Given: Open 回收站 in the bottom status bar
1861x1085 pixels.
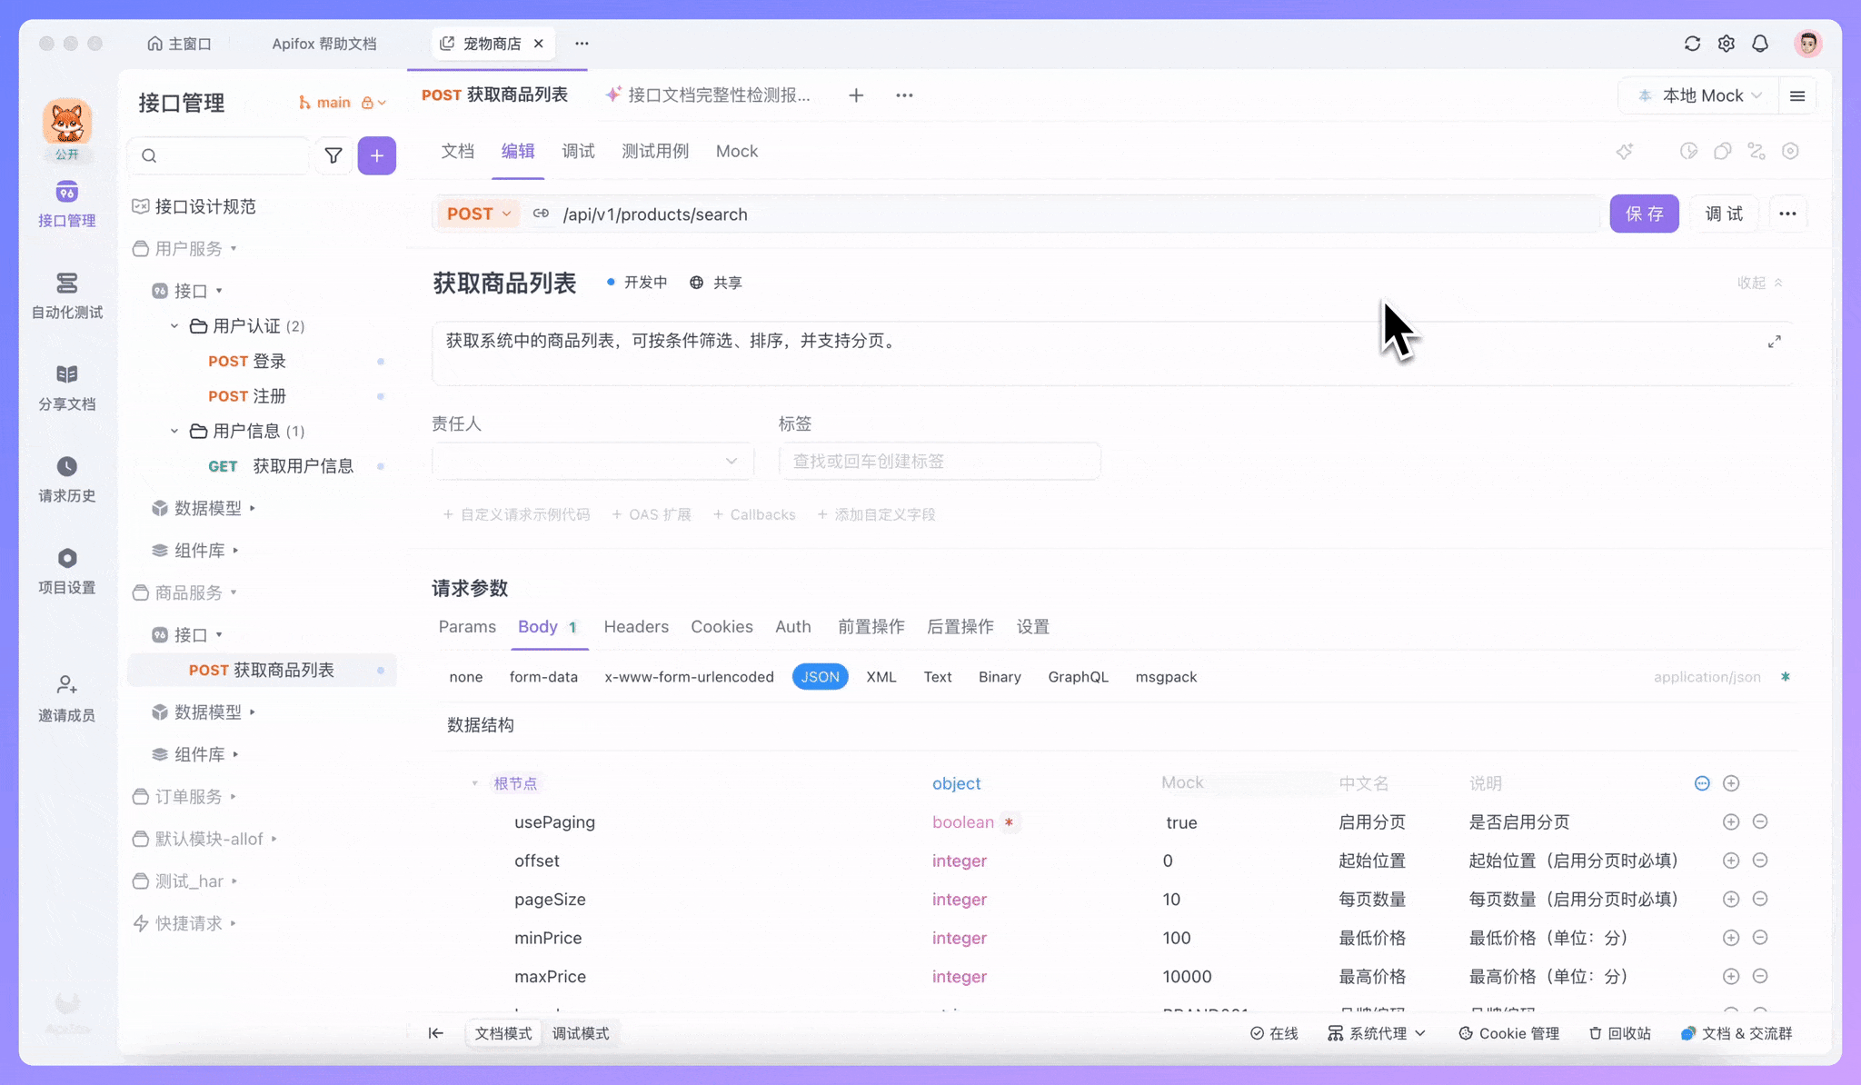Looking at the screenshot, I should pos(1618,1033).
